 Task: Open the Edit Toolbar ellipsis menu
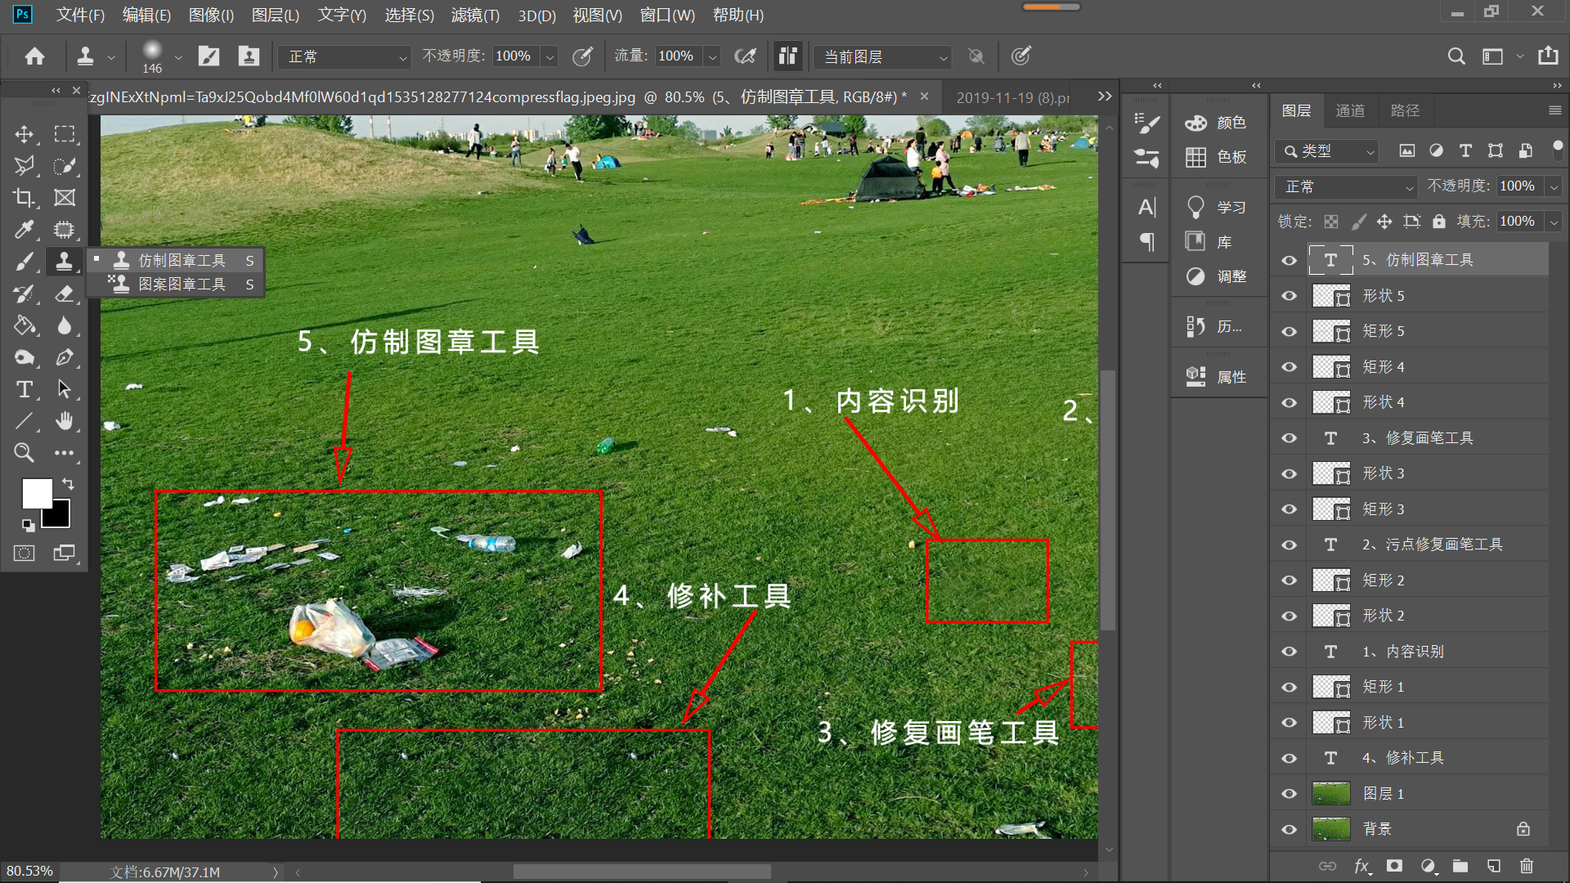click(65, 452)
